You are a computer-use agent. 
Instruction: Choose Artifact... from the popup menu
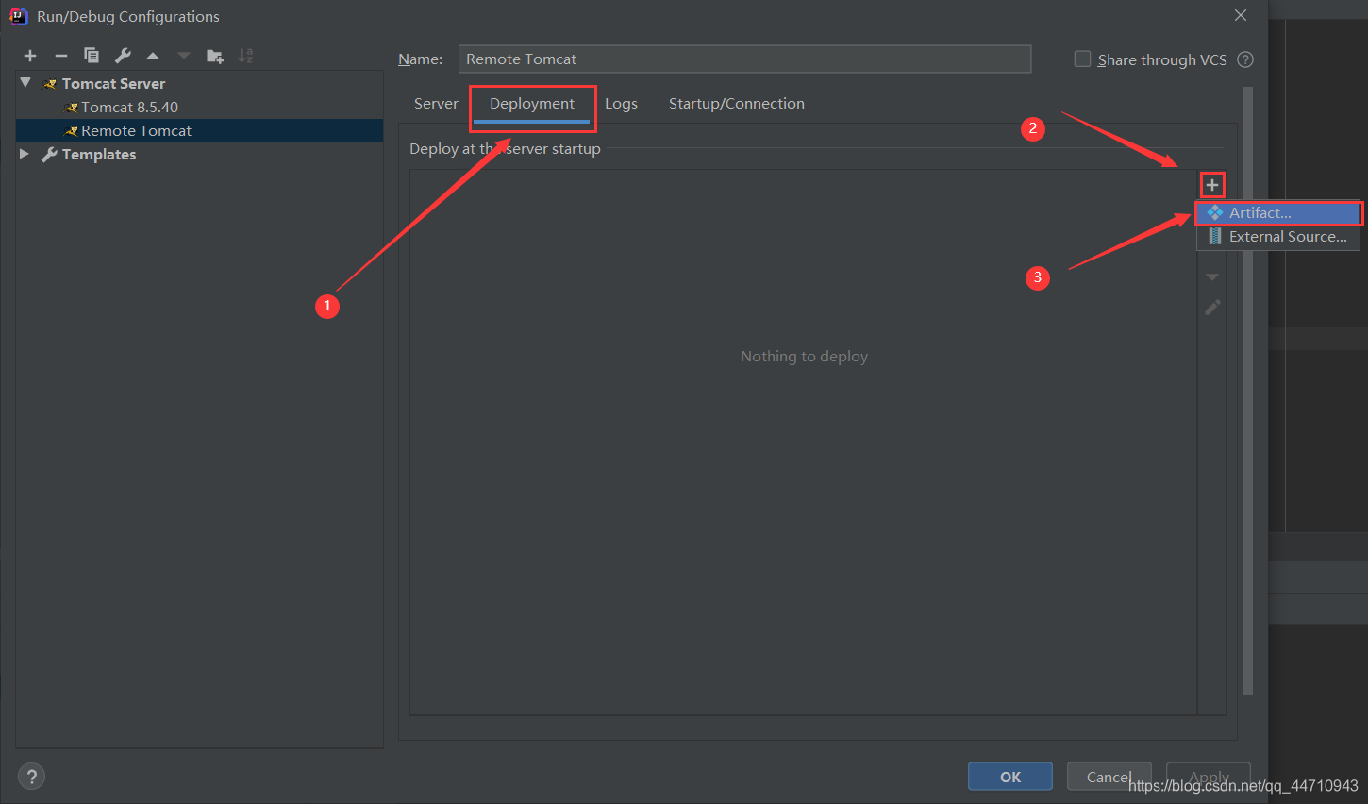(1278, 213)
